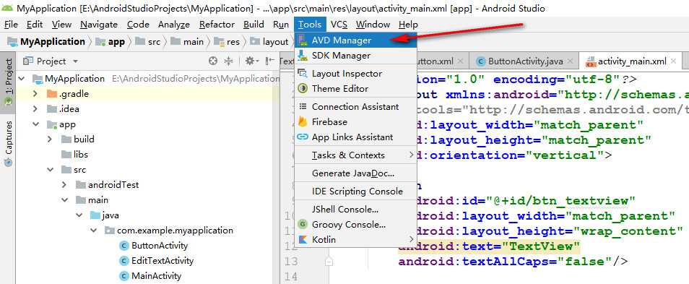Close the Tools menu via its title

tap(310, 25)
